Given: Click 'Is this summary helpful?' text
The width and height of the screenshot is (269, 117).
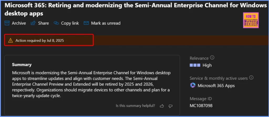Looking at the screenshot, I should [135, 106].
